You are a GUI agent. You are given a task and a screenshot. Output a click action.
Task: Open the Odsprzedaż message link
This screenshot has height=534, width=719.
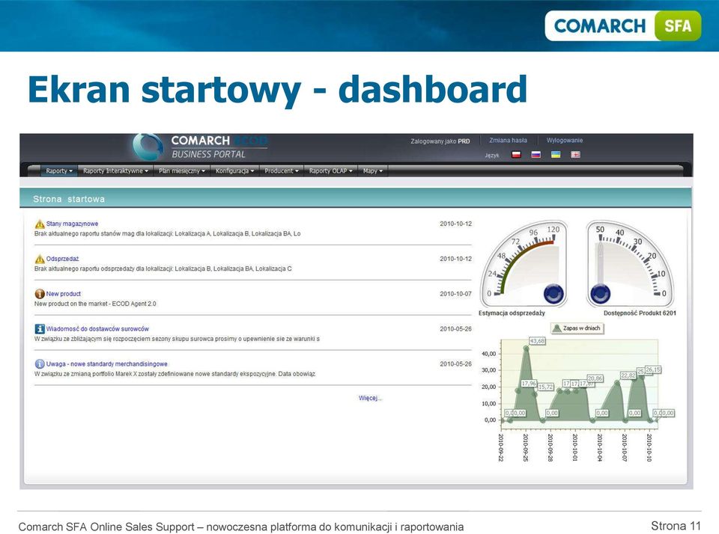tap(62, 260)
